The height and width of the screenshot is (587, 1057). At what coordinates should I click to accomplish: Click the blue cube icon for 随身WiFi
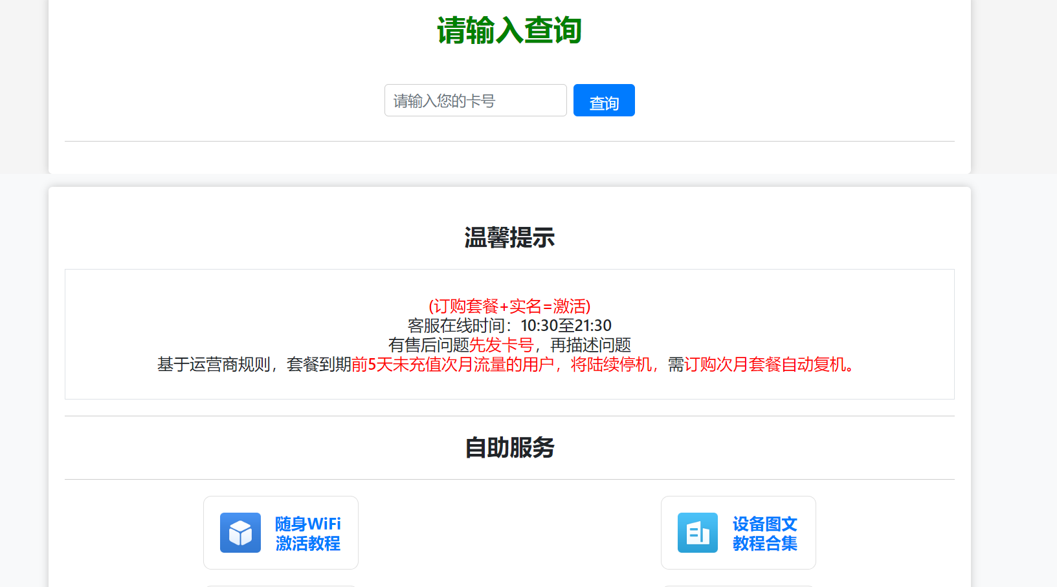[240, 533]
